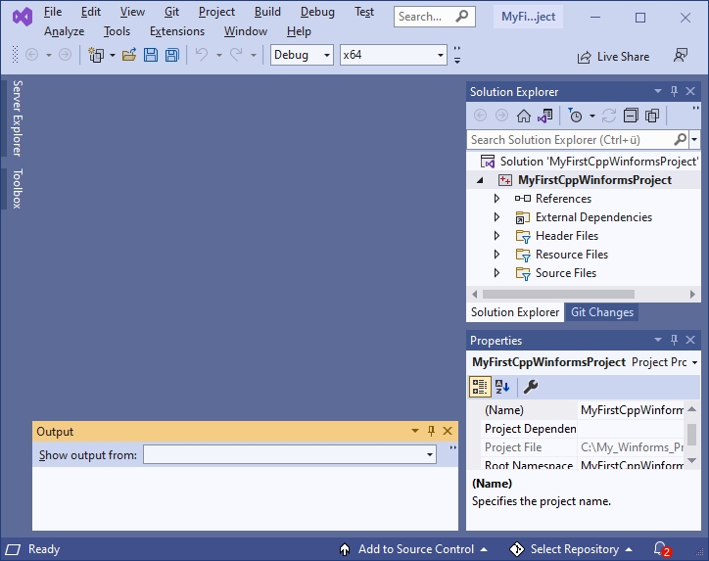Click Solution Explorer Forward arrow icon
The height and width of the screenshot is (561, 709).
(501, 116)
